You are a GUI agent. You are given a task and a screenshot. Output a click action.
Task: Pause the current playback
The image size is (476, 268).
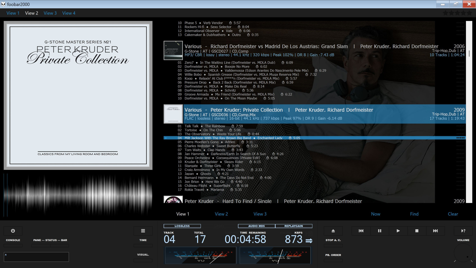[x=379, y=231]
